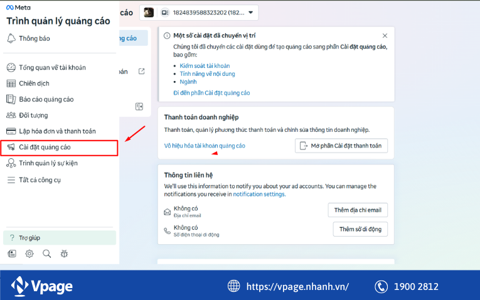
Task: Click hotline number 1900 2812
Action: (416, 287)
